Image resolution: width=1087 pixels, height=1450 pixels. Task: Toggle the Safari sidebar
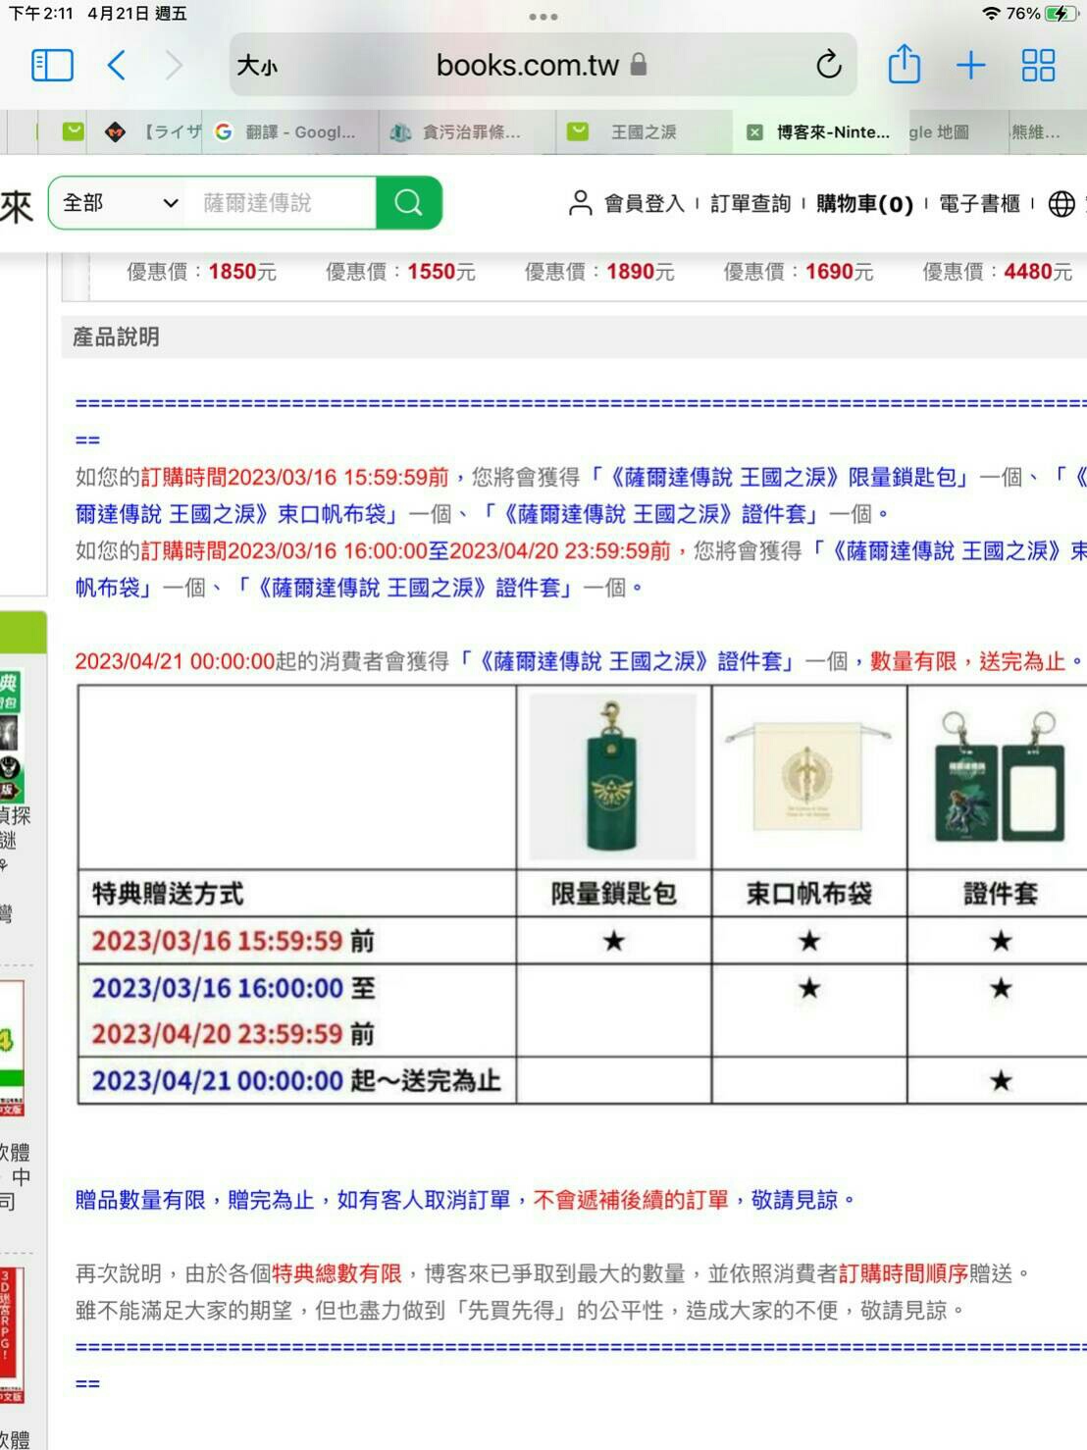pos(53,66)
